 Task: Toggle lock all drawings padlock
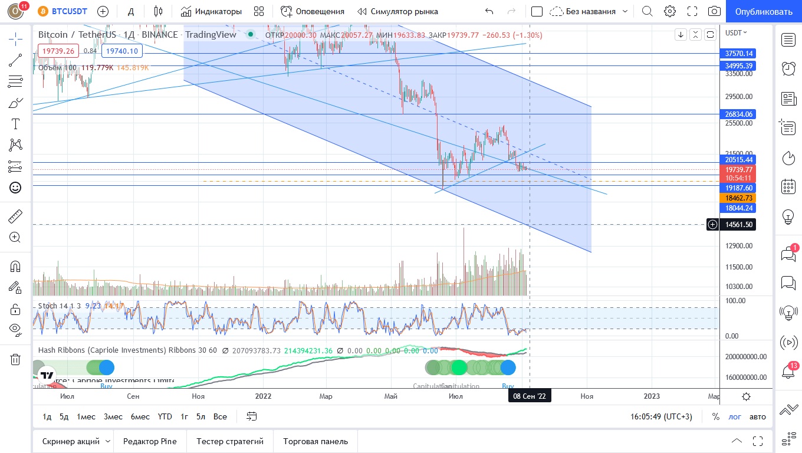15,309
